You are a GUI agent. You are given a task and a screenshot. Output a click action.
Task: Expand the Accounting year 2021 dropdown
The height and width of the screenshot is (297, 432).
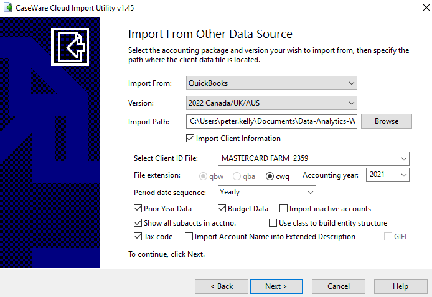[387, 176]
